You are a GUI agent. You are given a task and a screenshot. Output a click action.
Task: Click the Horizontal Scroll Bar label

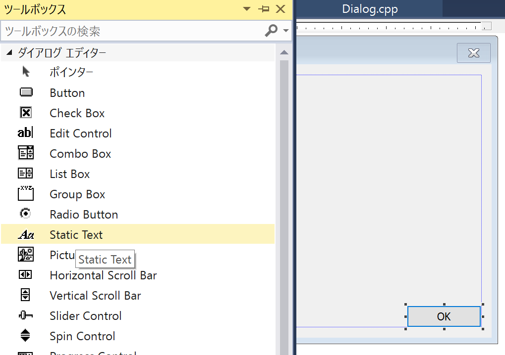104,275
